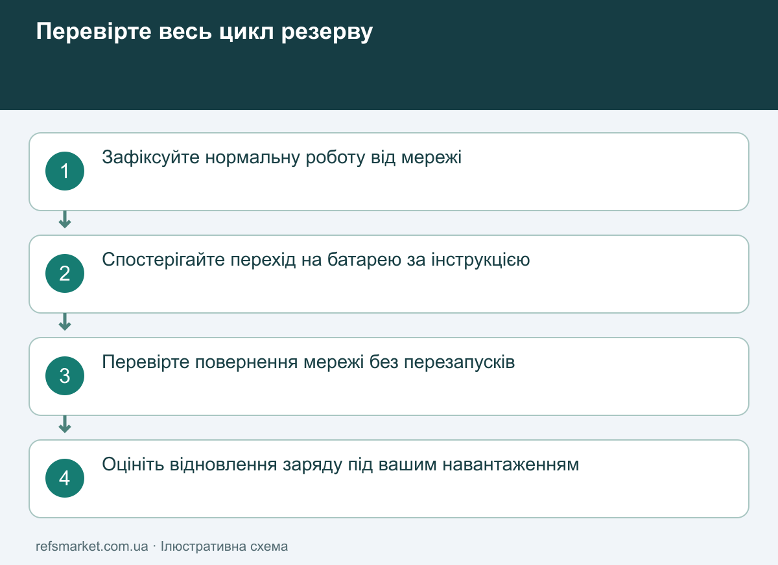Select the text "Зафіксуйте нормальну роботу від мережі"

coord(282,157)
